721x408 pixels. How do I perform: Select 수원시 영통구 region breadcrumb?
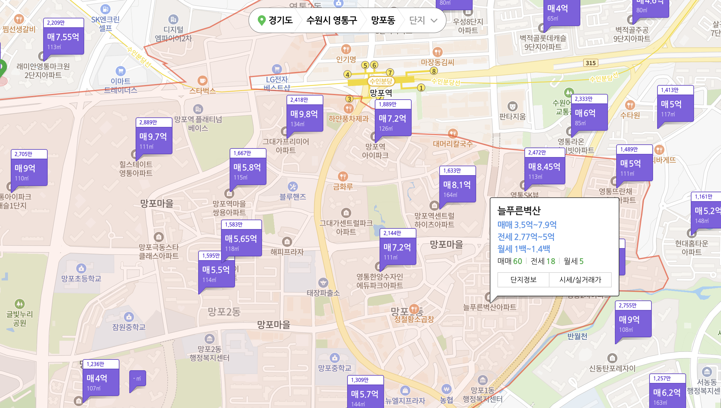point(332,20)
